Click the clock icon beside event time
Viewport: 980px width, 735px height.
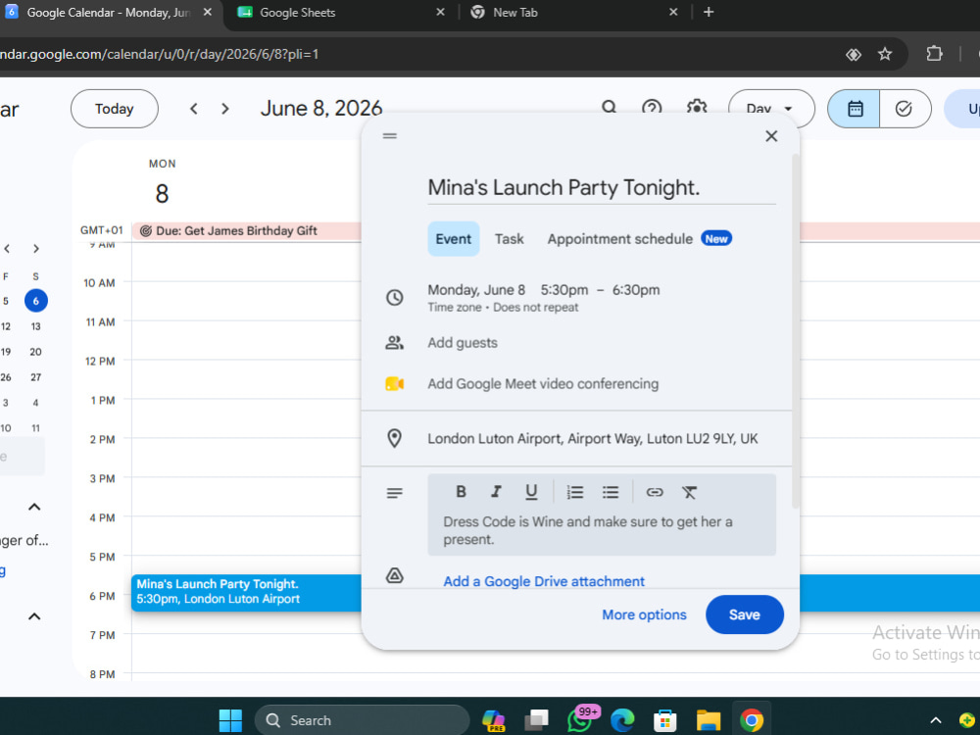[x=394, y=298]
